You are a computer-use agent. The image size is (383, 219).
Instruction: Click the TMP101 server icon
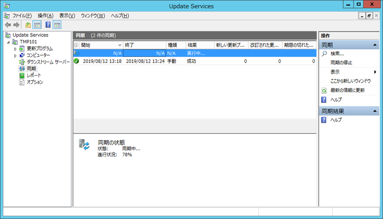click(x=15, y=42)
